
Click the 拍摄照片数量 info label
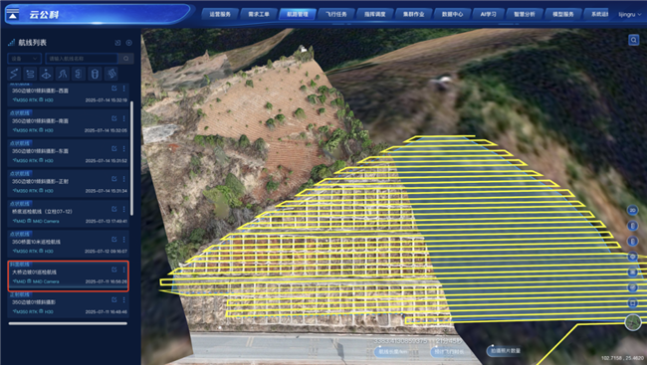(505, 350)
